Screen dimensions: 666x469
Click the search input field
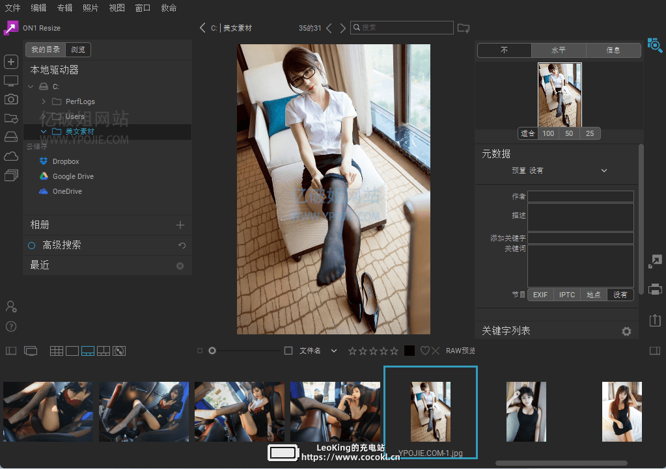[402, 27]
